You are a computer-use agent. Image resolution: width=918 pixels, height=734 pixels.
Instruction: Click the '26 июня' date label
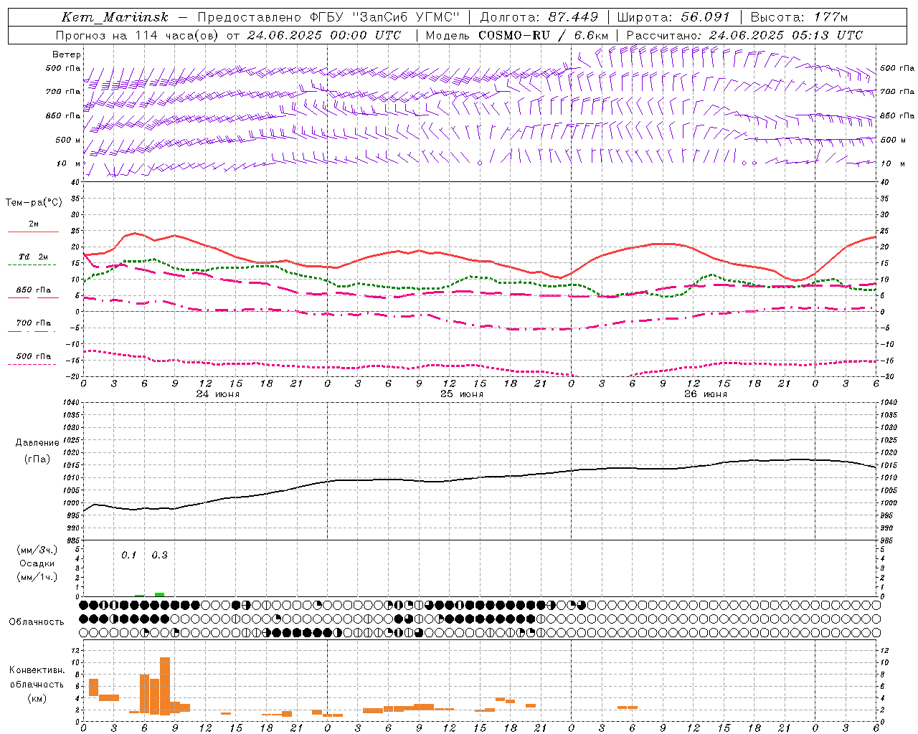[x=705, y=394]
